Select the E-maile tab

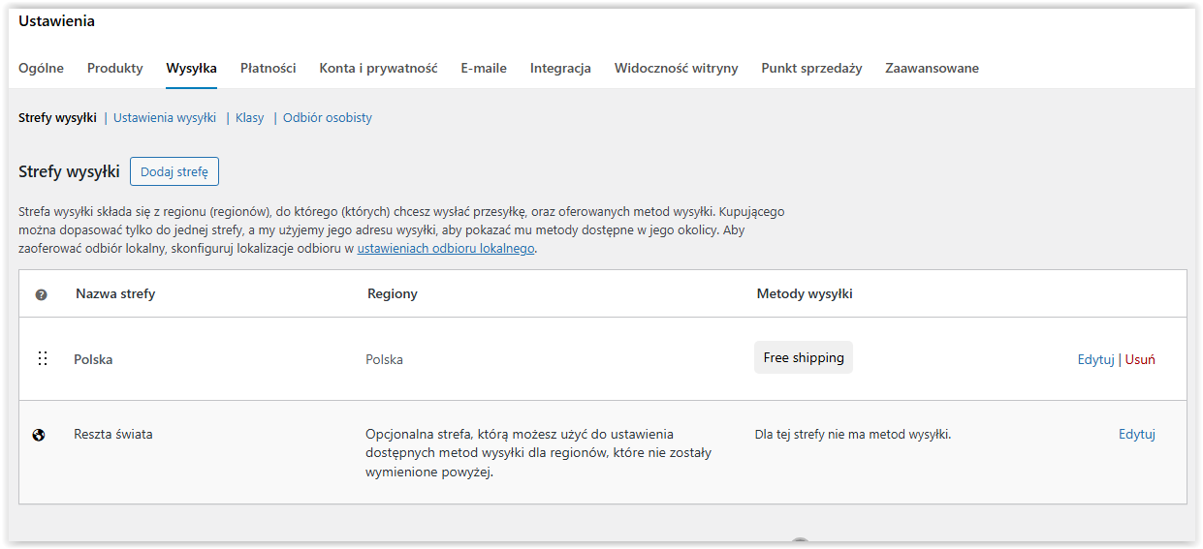click(x=484, y=68)
